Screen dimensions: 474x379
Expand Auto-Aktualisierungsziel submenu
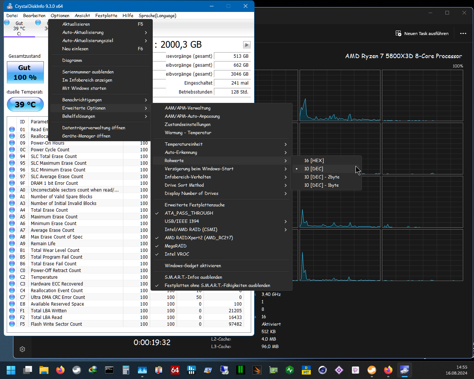[x=100, y=41]
